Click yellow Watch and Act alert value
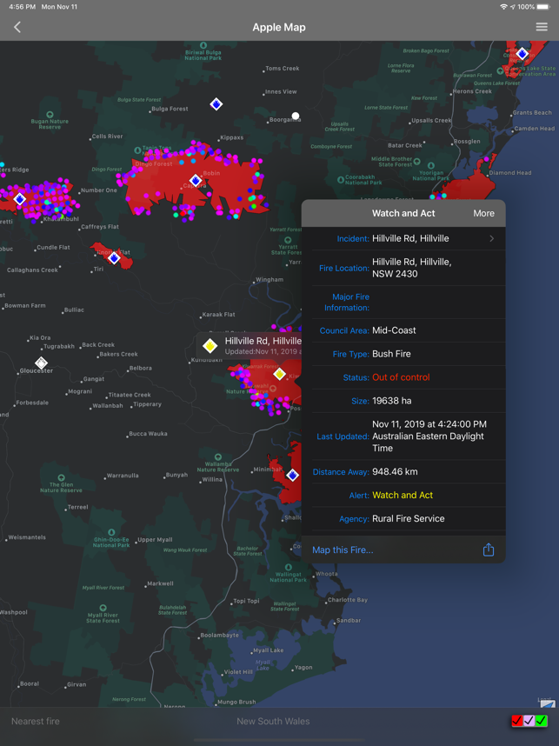This screenshot has width=559, height=746. (x=403, y=496)
